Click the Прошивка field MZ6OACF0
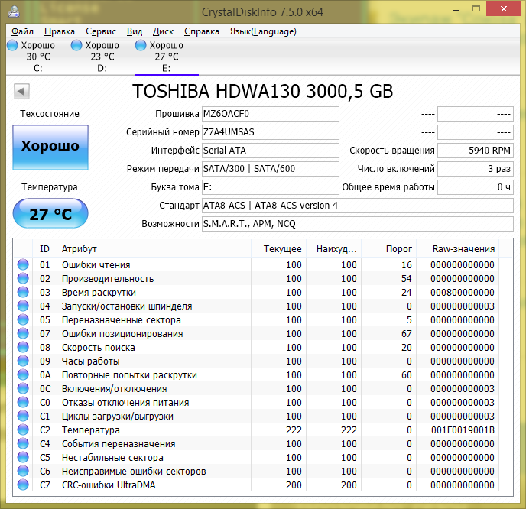526x509 pixels. (271, 114)
